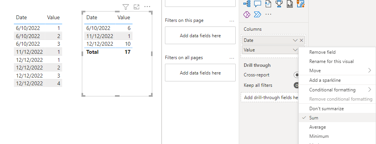Click the Filters on all pages heading
This screenshot has height=144, width=376.
point(184,58)
